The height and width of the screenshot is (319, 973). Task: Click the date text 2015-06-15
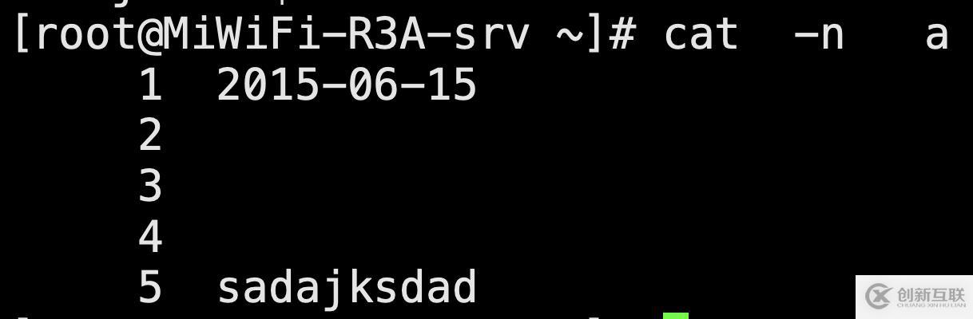point(347,85)
